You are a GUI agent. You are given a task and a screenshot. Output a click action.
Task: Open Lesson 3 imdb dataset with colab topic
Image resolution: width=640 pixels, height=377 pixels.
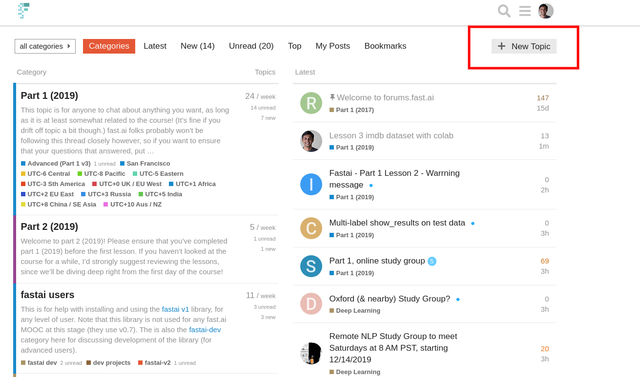391,135
